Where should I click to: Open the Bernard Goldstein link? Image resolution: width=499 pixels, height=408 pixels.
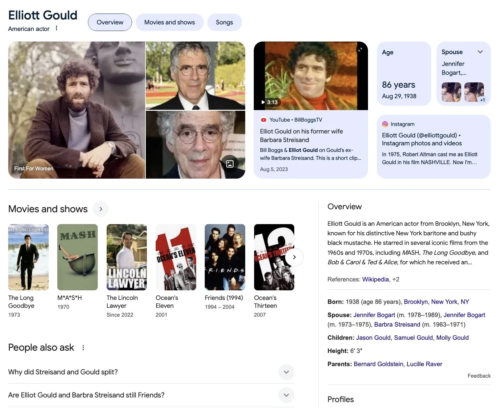coord(379,364)
